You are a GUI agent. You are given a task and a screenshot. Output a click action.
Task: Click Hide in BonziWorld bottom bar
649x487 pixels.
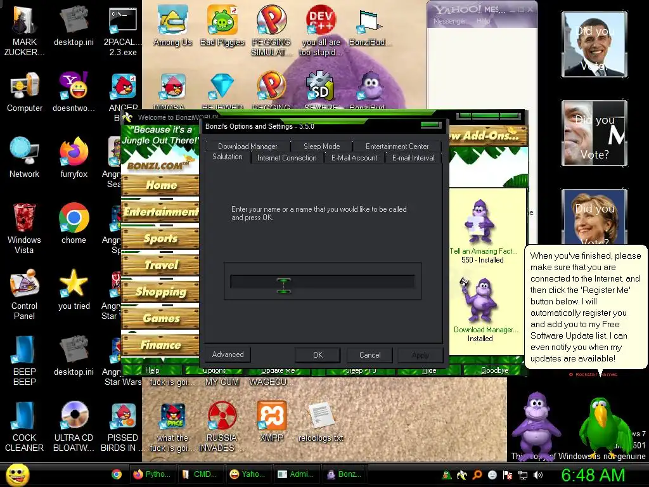pos(429,370)
